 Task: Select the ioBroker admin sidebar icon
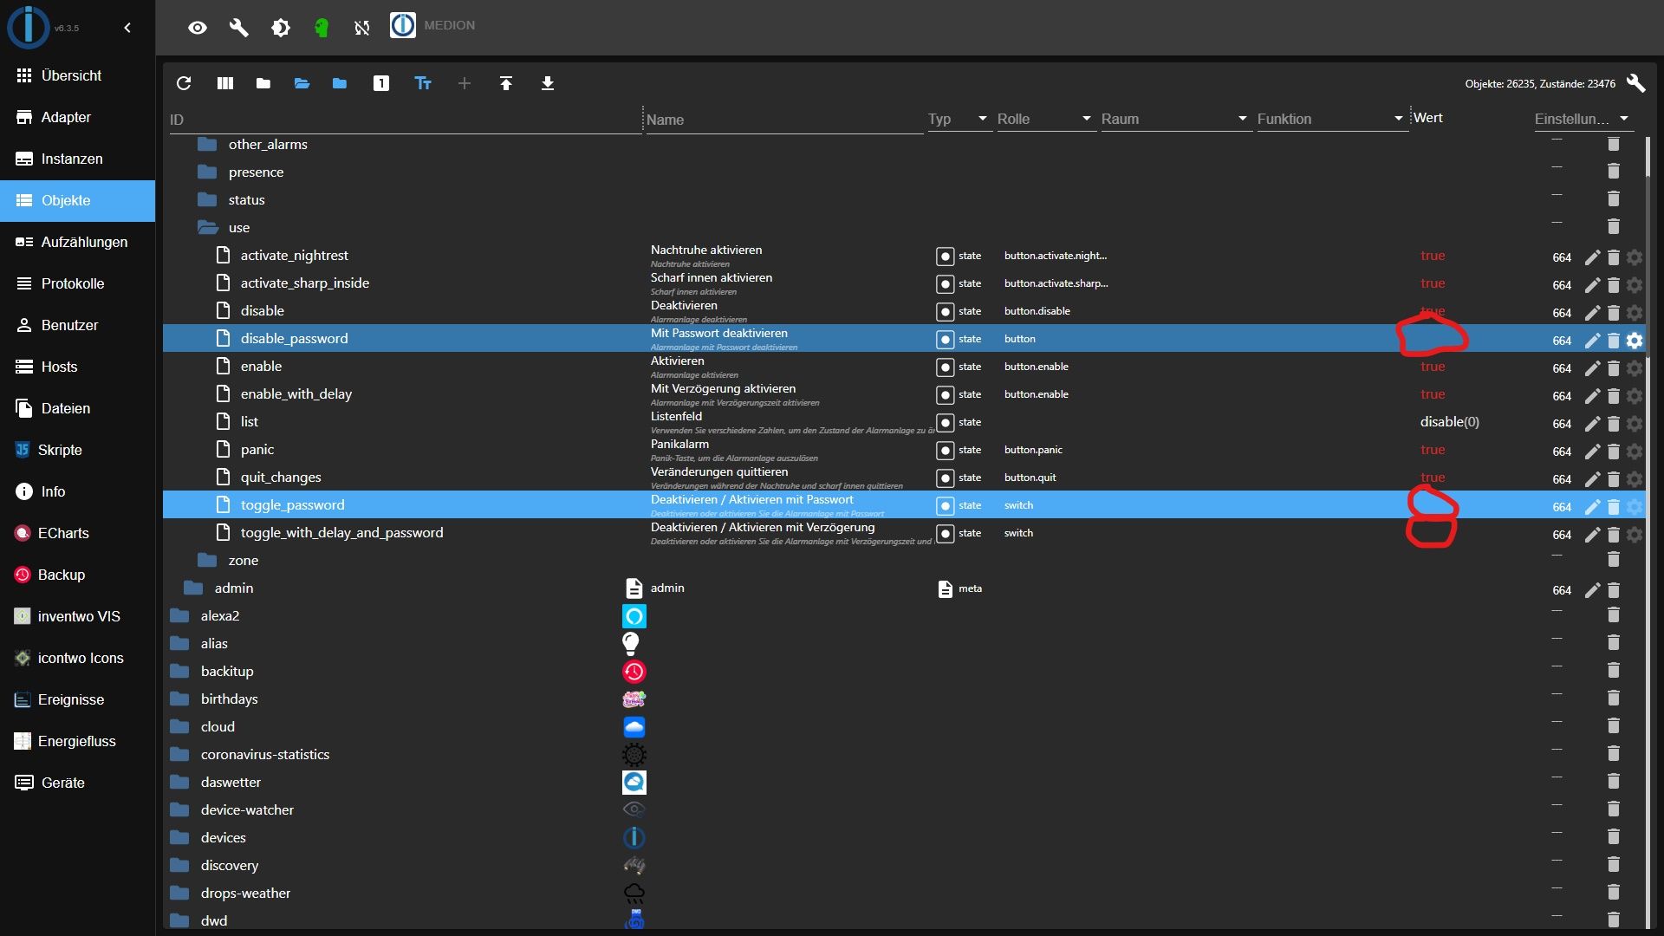click(25, 25)
